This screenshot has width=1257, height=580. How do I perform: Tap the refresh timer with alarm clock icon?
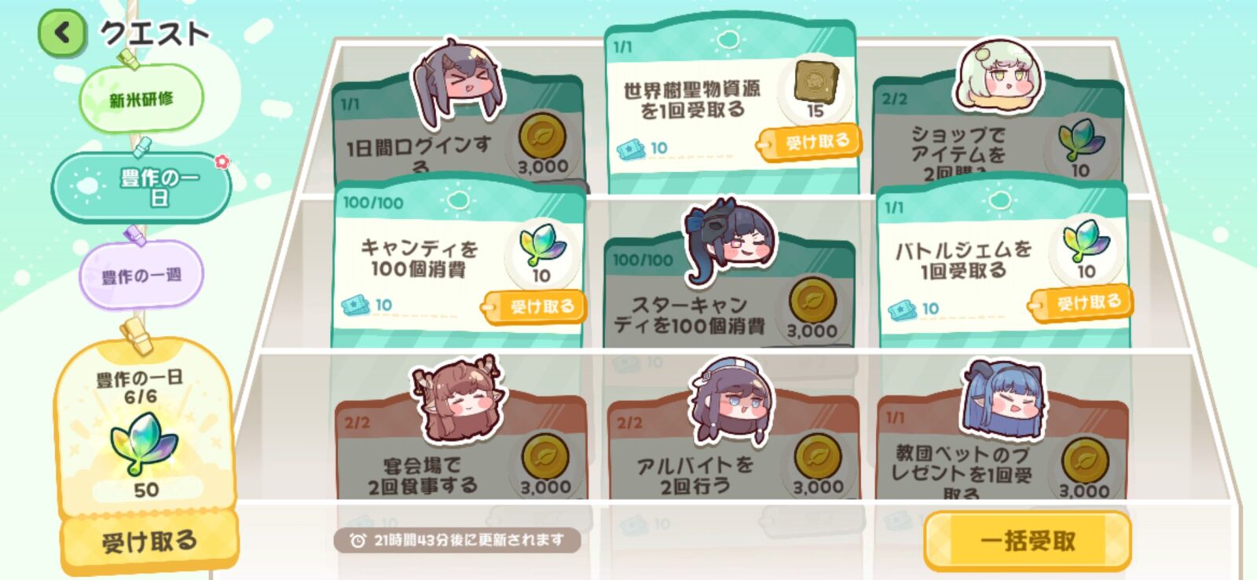457,540
